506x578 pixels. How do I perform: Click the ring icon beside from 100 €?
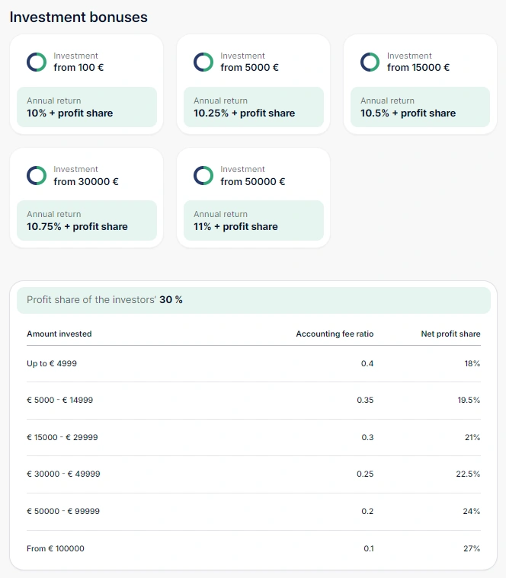coord(37,62)
